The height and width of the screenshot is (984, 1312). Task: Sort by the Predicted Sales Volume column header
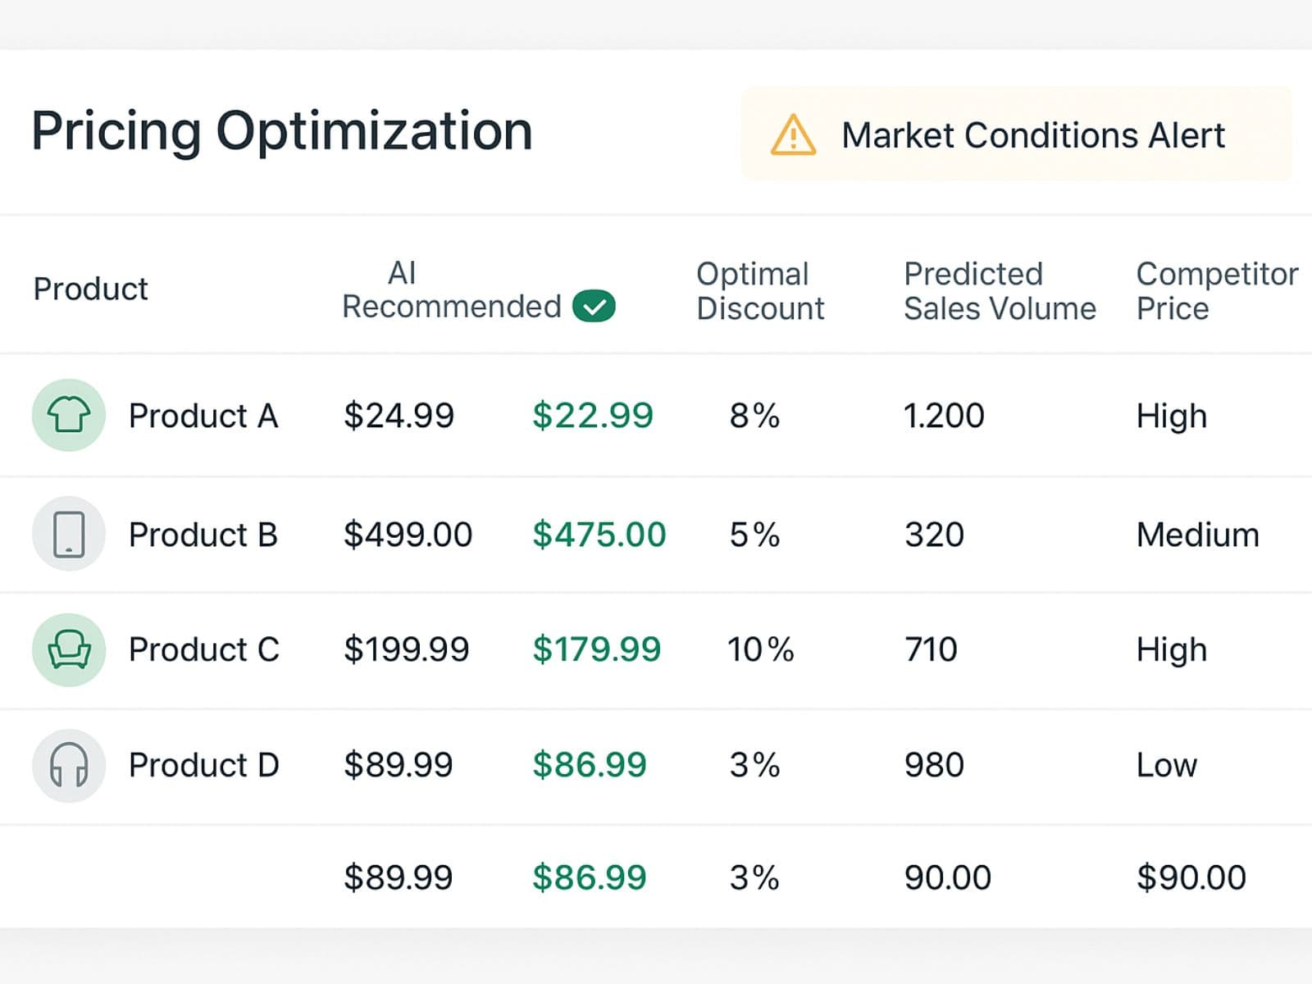point(999,290)
